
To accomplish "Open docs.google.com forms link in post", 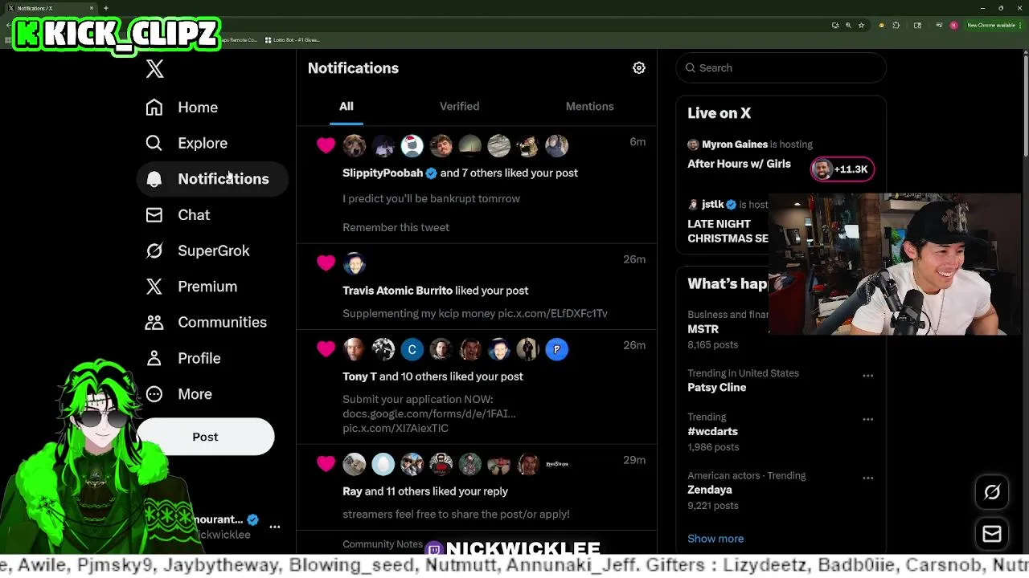I will (429, 414).
